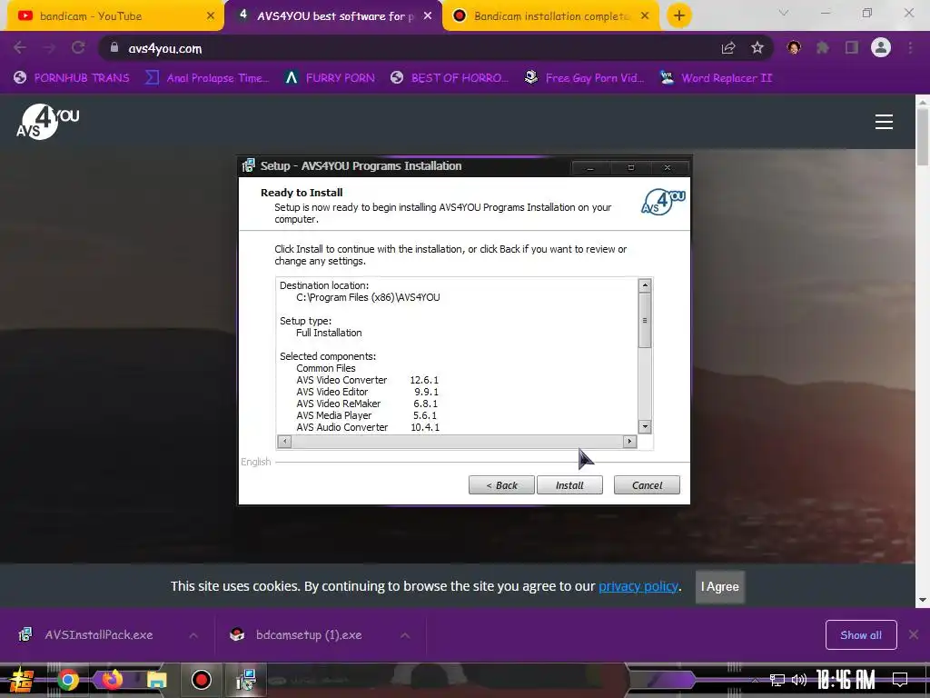Click the page scrollbar down arrow
This screenshot has height=698, width=930.
click(x=923, y=600)
